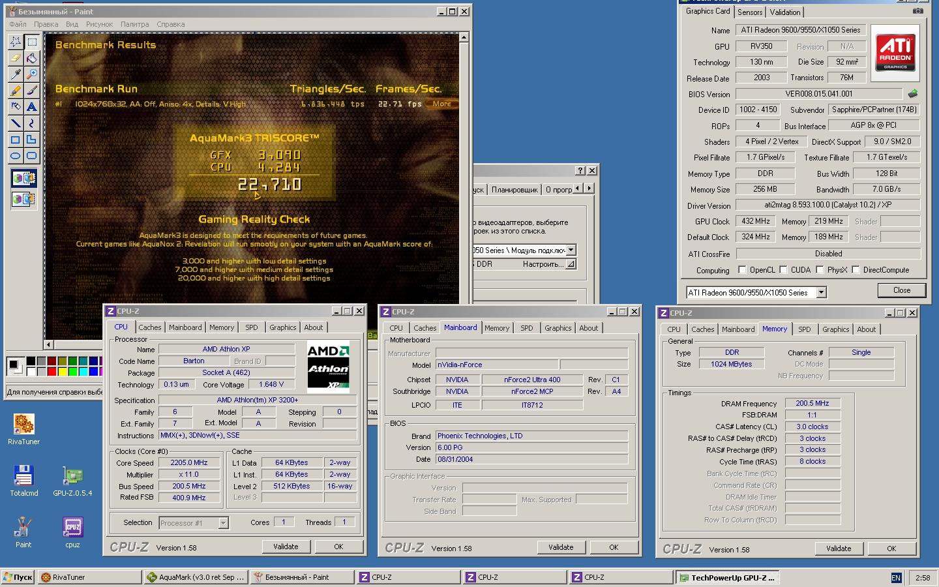Screen dimensions: 939x587
Task: Click the tab scroll right arrow in display dialog
Action: (589, 188)
